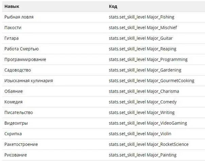Viewport: 205px width, 161px height.
Task: Select the Ракетостроение skill label
Action: pos(21,144)
